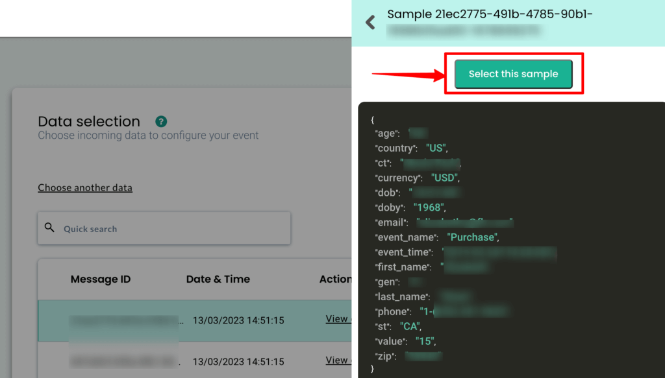Screen dimensions: 665x378
Task: Click the "event_time" key in JSON
Action: click(404, 252)
